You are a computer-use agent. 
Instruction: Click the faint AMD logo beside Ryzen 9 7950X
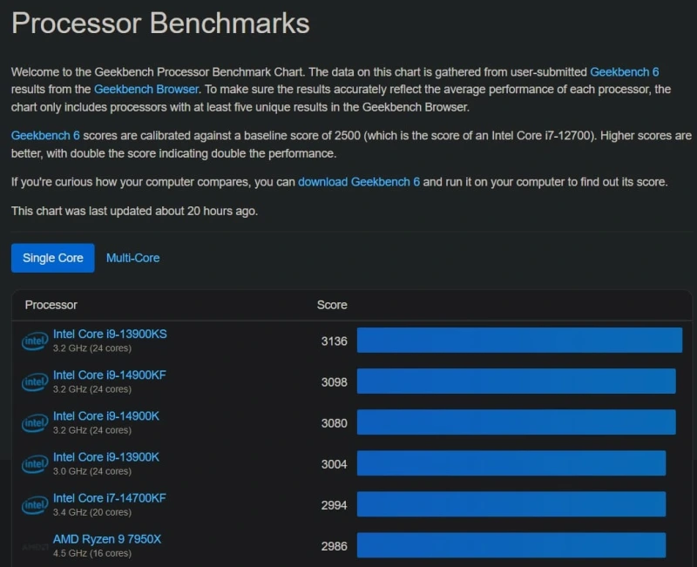tap(35, 547)
